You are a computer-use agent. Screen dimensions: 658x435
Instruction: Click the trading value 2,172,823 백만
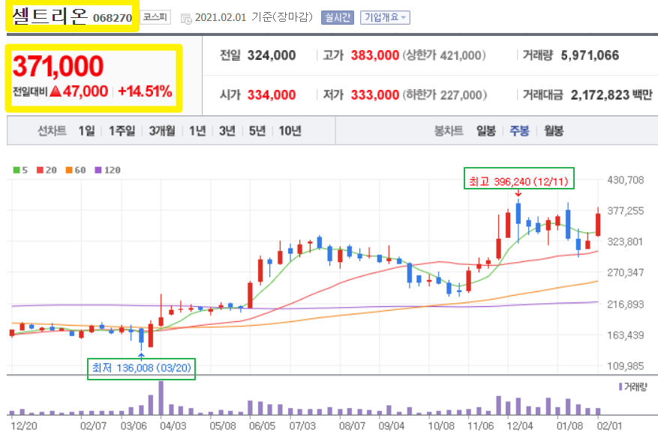(611, 95)
